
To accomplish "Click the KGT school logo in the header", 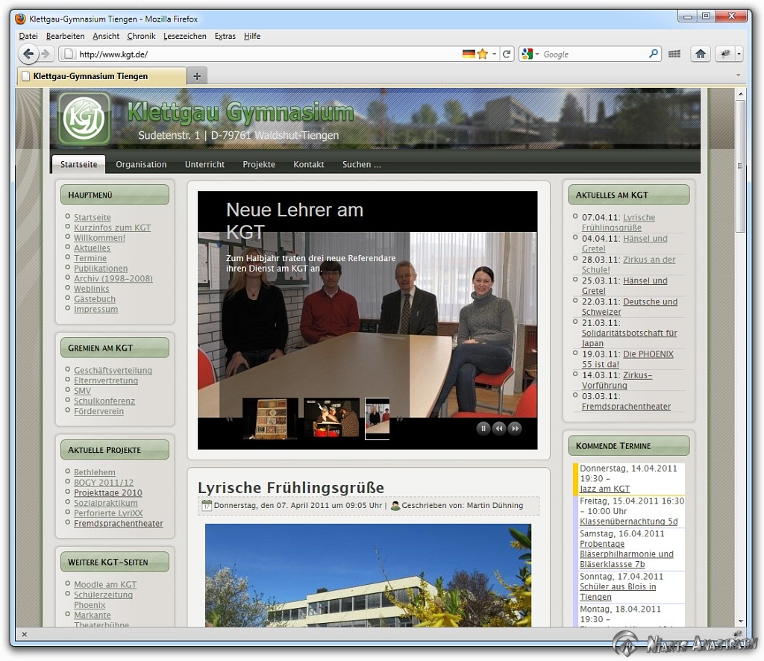I will point(84,119).
